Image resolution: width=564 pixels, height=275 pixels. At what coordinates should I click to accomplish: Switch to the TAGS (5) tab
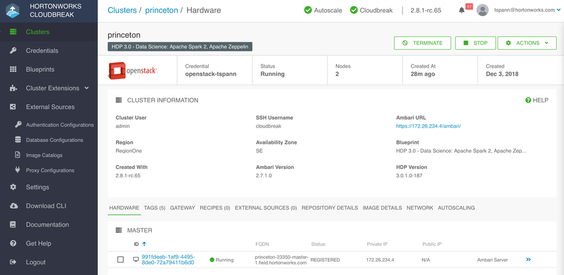[x=154, y=208]
